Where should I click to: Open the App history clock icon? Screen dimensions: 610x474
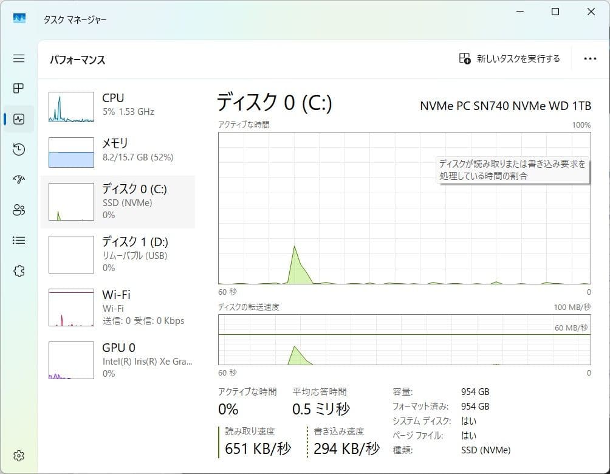[x=18, y=149]
